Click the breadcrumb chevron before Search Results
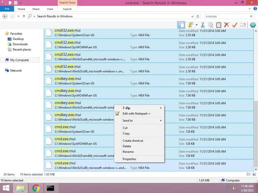 click(34, 16)
